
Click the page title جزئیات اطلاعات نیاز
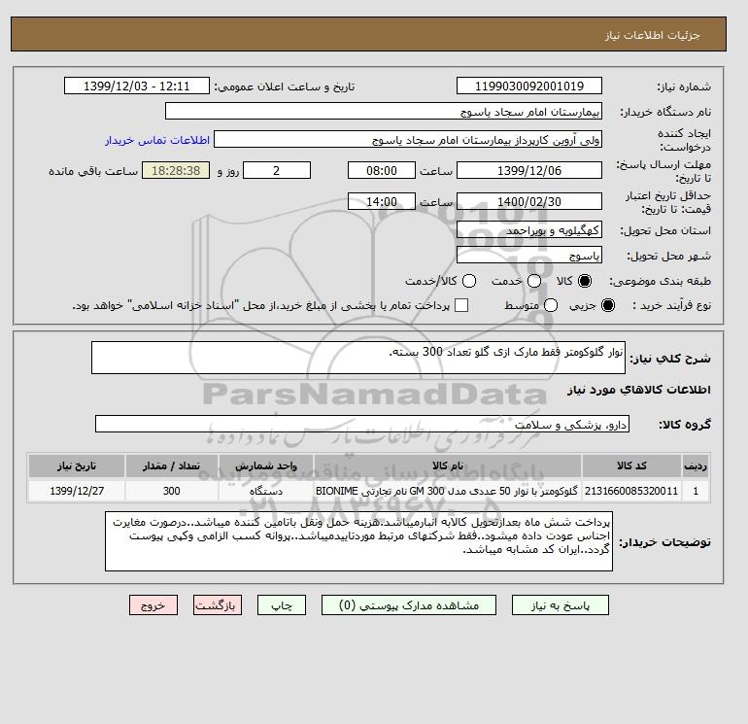click(x=652, y=35)
